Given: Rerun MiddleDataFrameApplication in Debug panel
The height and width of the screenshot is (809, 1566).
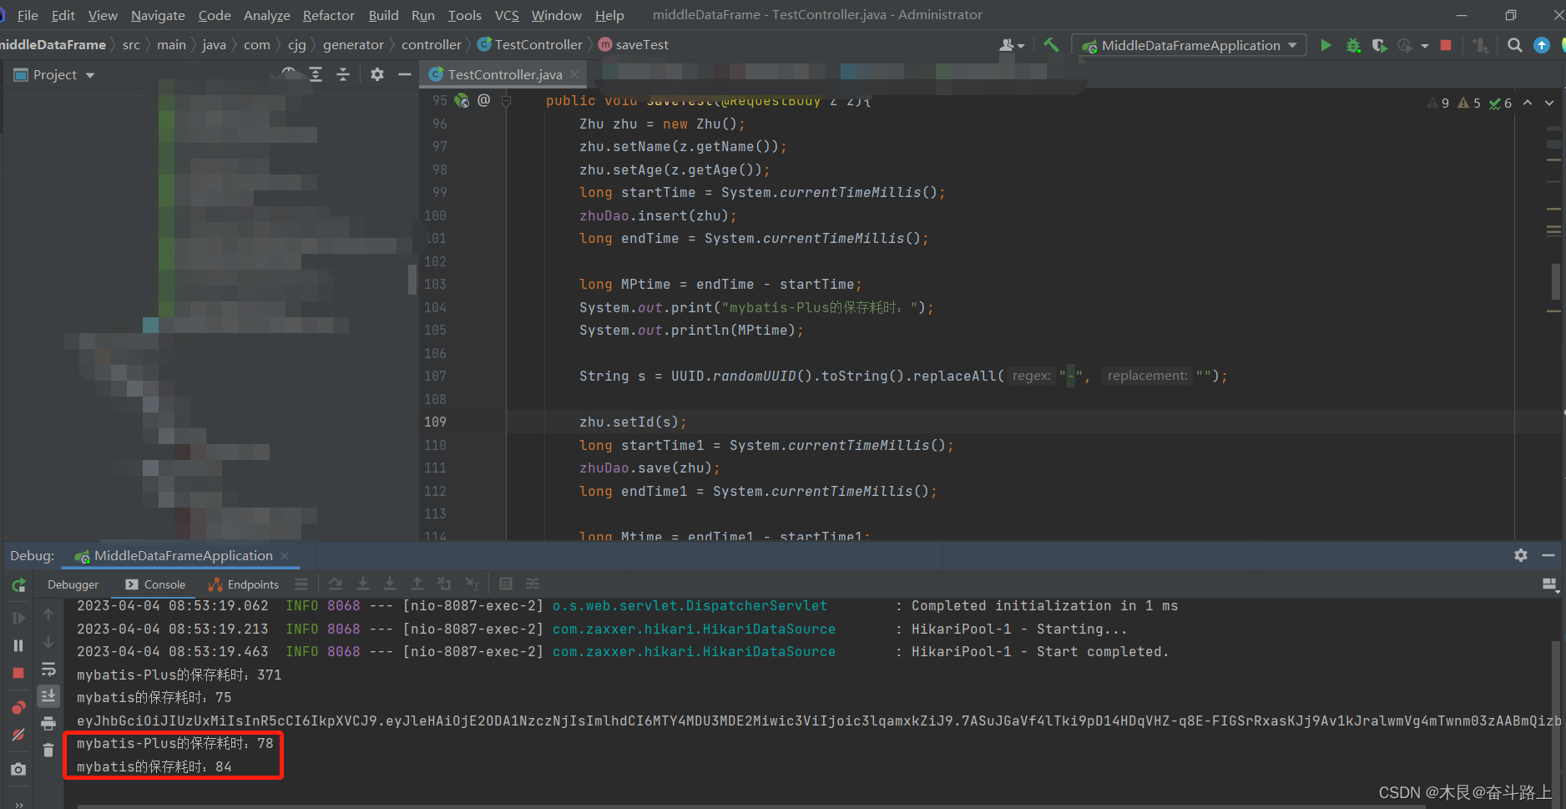Looking at the screenshot, I should tap(18, 585).
